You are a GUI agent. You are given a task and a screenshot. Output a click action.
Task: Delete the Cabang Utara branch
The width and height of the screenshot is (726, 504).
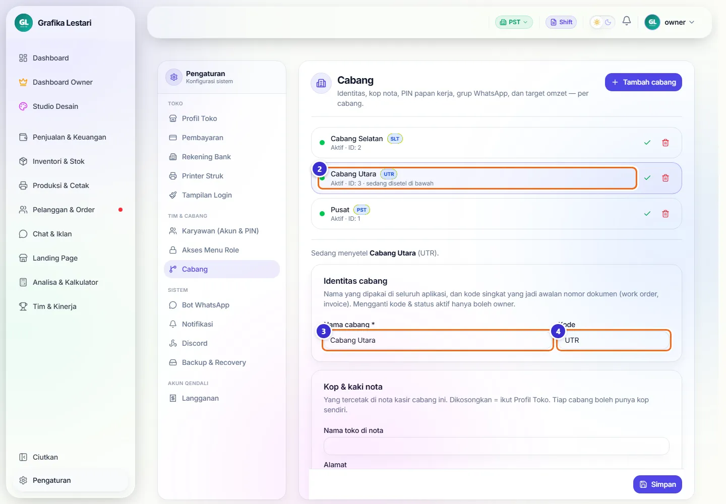click(x=665, y=178)
